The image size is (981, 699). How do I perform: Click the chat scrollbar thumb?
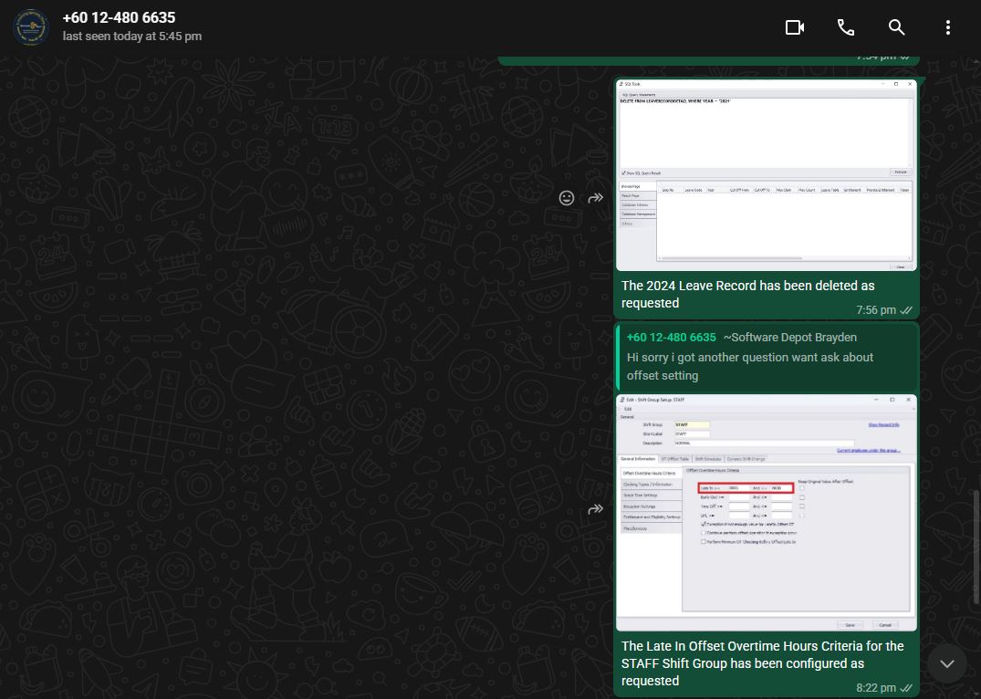(x=976, y=547)
